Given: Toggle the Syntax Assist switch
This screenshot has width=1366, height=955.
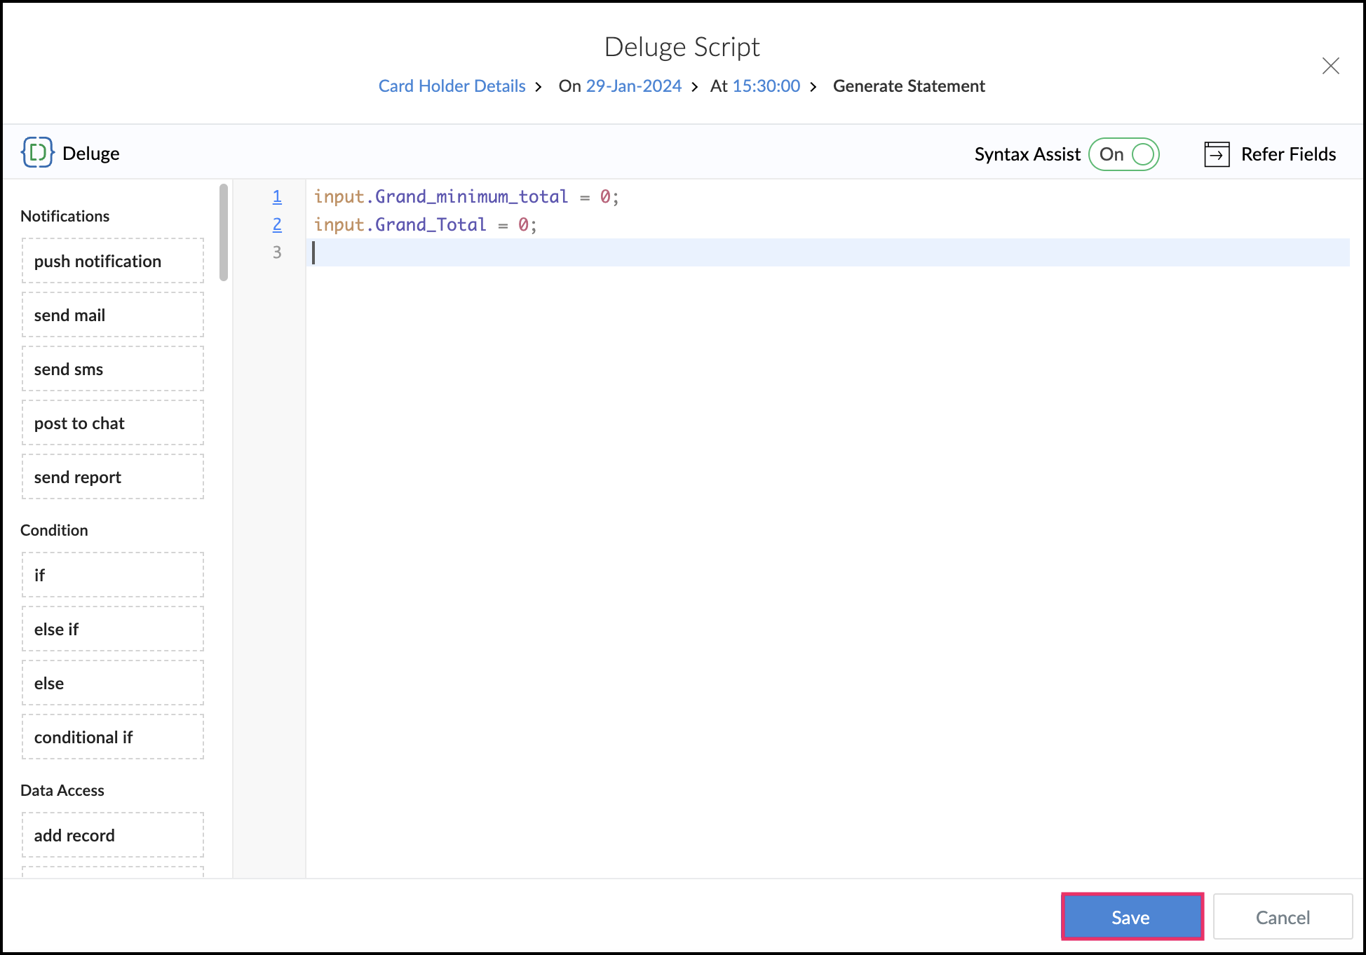Looking at the screenshot, I should tap(1123, 154).
